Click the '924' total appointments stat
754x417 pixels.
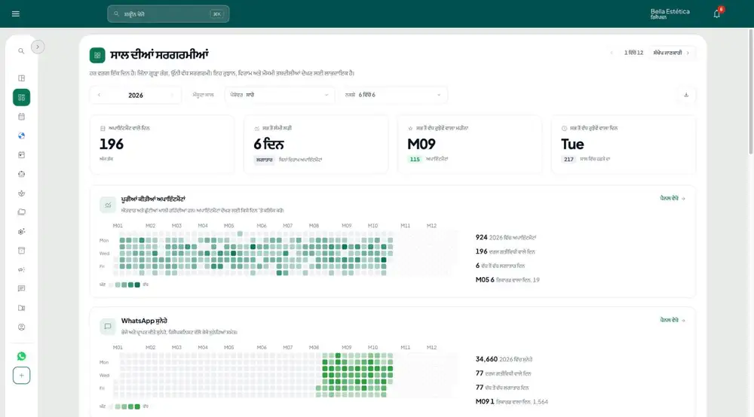505,238
